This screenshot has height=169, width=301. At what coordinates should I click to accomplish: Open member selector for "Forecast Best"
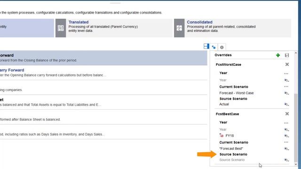[x=286, y=149]
